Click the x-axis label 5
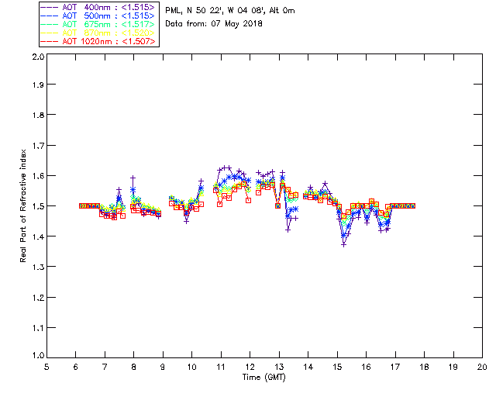496x397 pixels. tap(46, 367)
